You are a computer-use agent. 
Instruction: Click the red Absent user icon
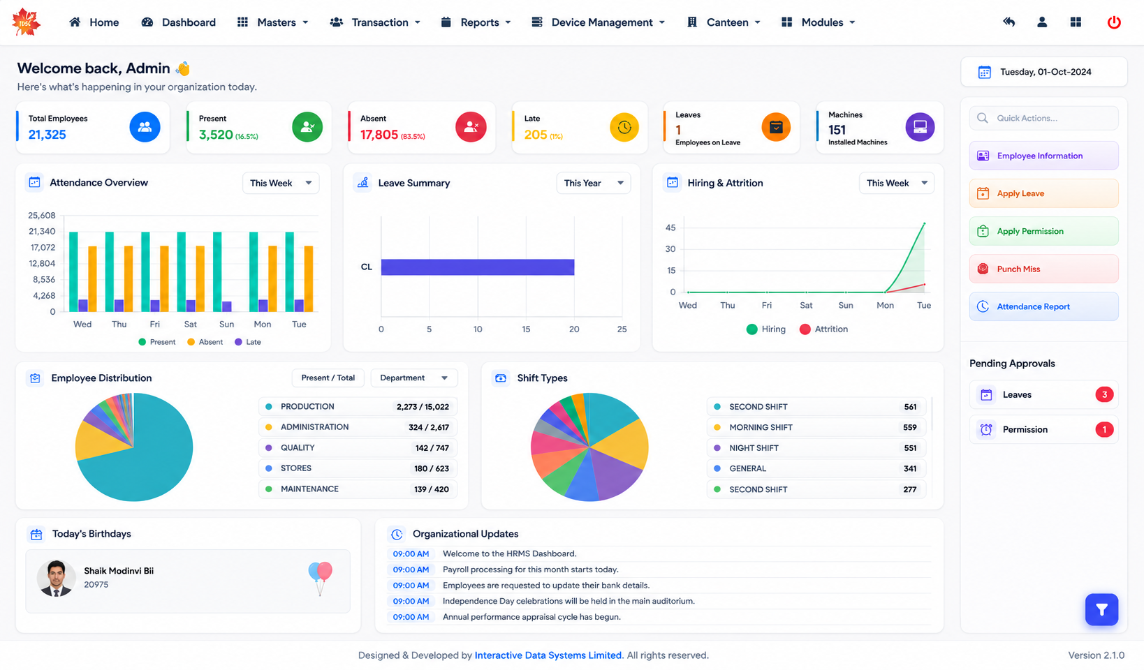[x=471, y=127]
